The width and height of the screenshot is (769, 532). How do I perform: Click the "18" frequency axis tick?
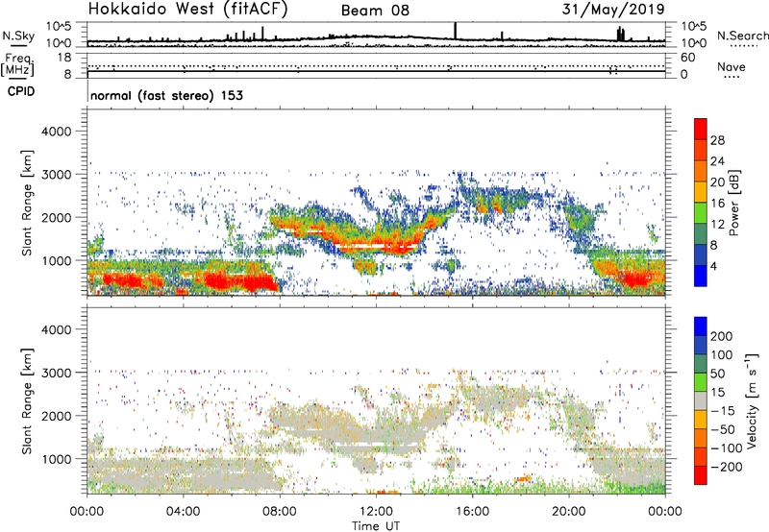[x=64, y=57]
